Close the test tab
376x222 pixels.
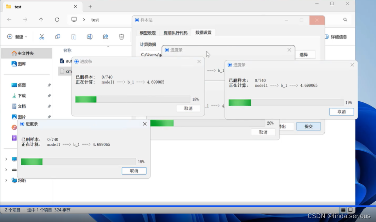(x=75, y=6)
